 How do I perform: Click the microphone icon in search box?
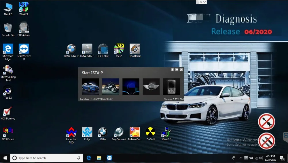[x=79, y=158]
